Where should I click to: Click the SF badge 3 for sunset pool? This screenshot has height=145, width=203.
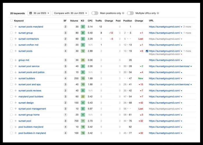[x=65, y=121]
